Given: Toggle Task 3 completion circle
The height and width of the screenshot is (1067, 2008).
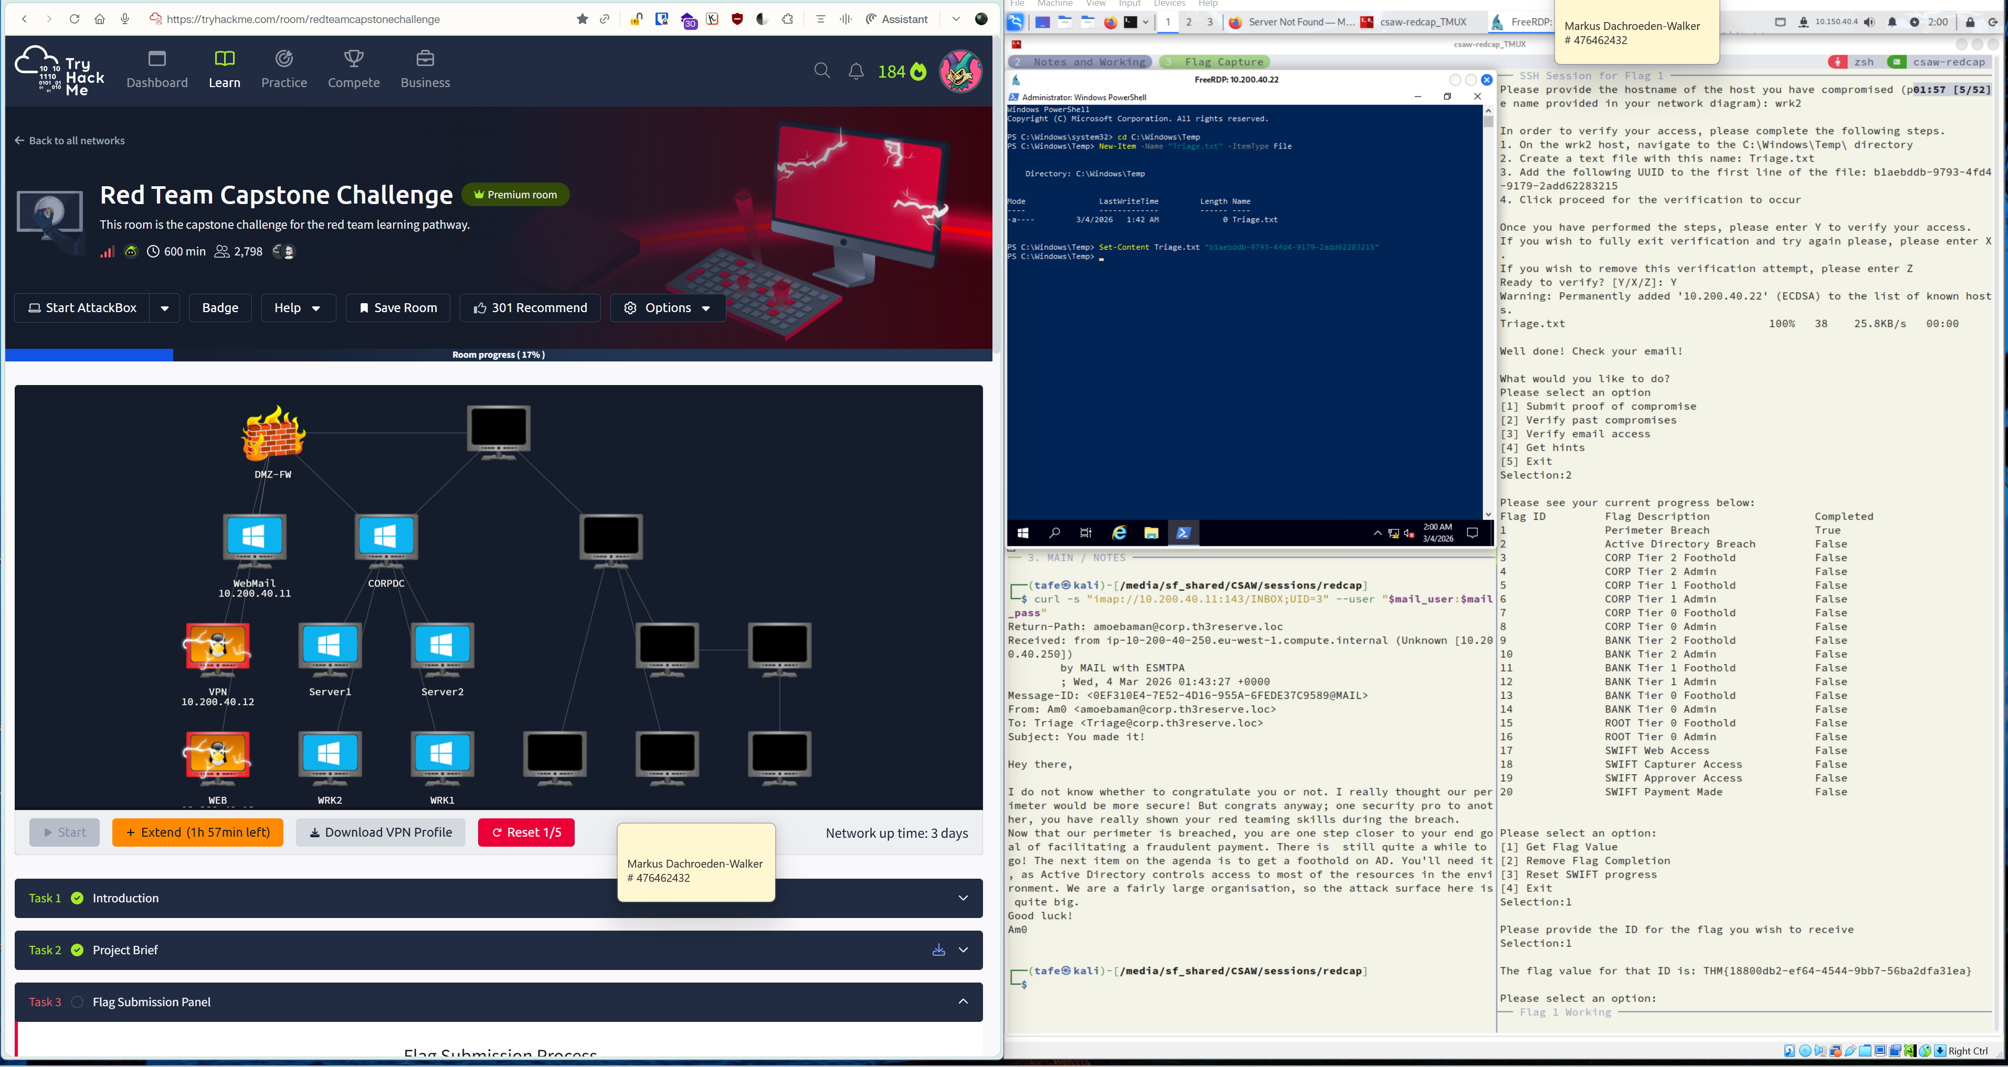Looking at the screenshot, I should point(77,1001).
